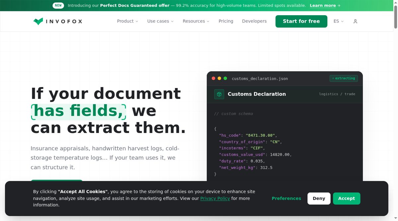Click the customs_declaration.json file name
The width and height of the screenshot is (398, 221).
pyautogui.click(x=260, y=79)
